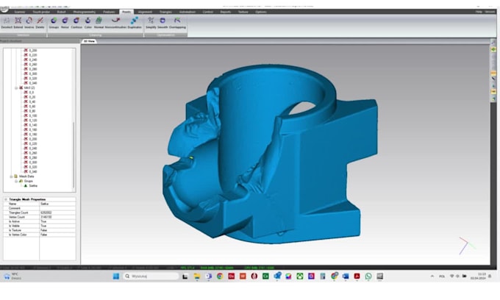Collapse the second scan group node
The image size is (500, 300).
(x=16, y=87)
